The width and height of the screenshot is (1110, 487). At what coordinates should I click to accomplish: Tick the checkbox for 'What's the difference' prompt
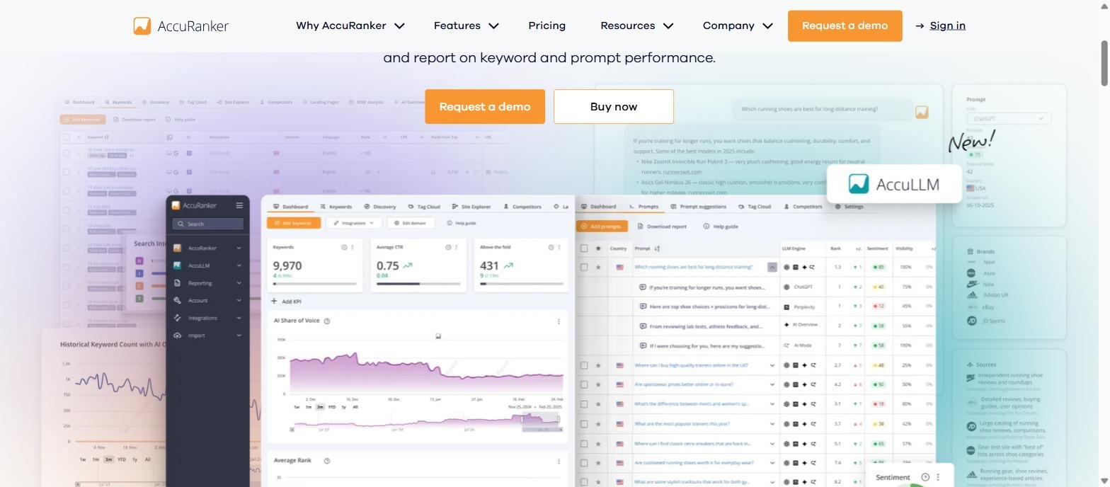[x=584, y=404]
